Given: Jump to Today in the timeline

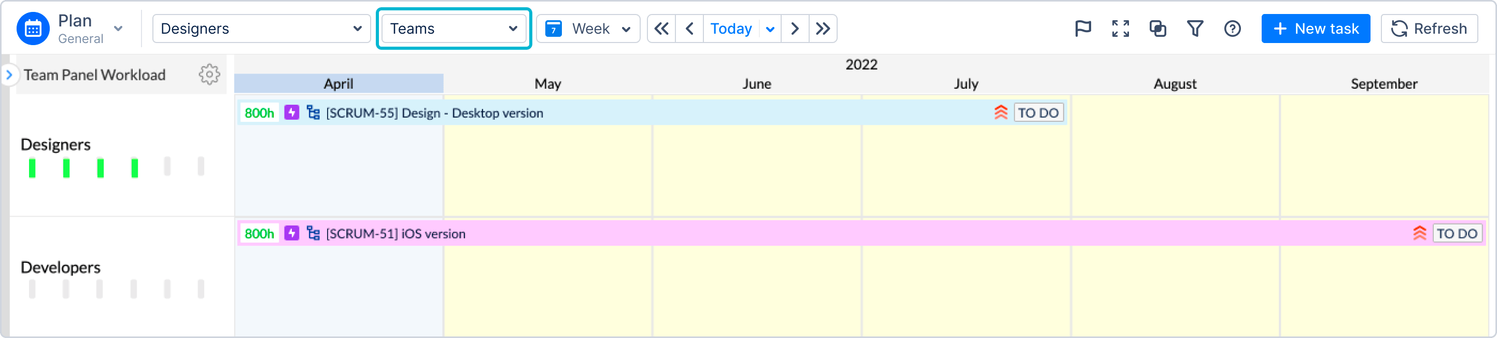Looking at the screenshot, I should coord(730,29).
